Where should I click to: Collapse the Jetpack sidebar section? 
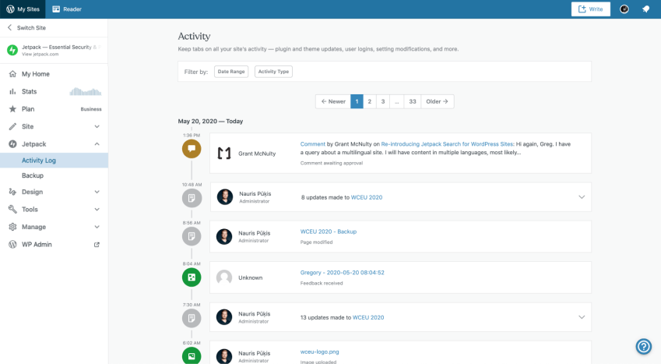click(97, 144)
